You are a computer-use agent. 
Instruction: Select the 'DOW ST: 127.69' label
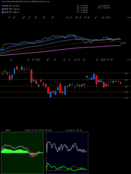click(12, 6)
